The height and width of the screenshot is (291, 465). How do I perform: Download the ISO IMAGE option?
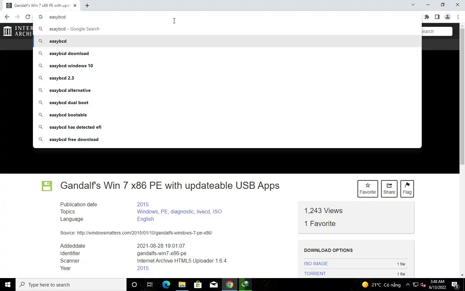pos(316,264)
